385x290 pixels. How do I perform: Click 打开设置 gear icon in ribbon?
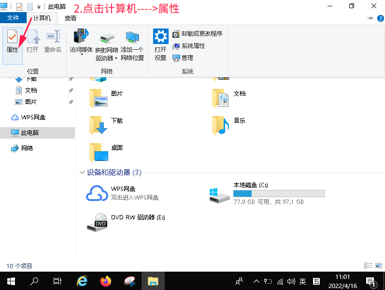pos(160,38)
